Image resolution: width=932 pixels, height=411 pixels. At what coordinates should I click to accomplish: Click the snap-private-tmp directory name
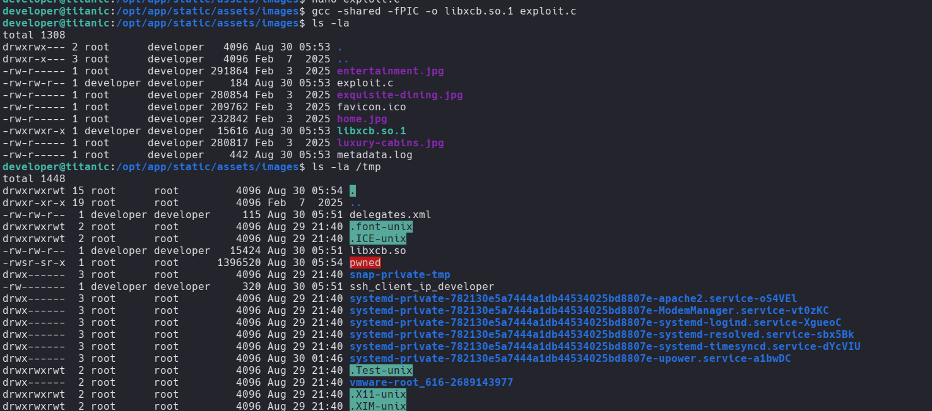click(399, 275)
